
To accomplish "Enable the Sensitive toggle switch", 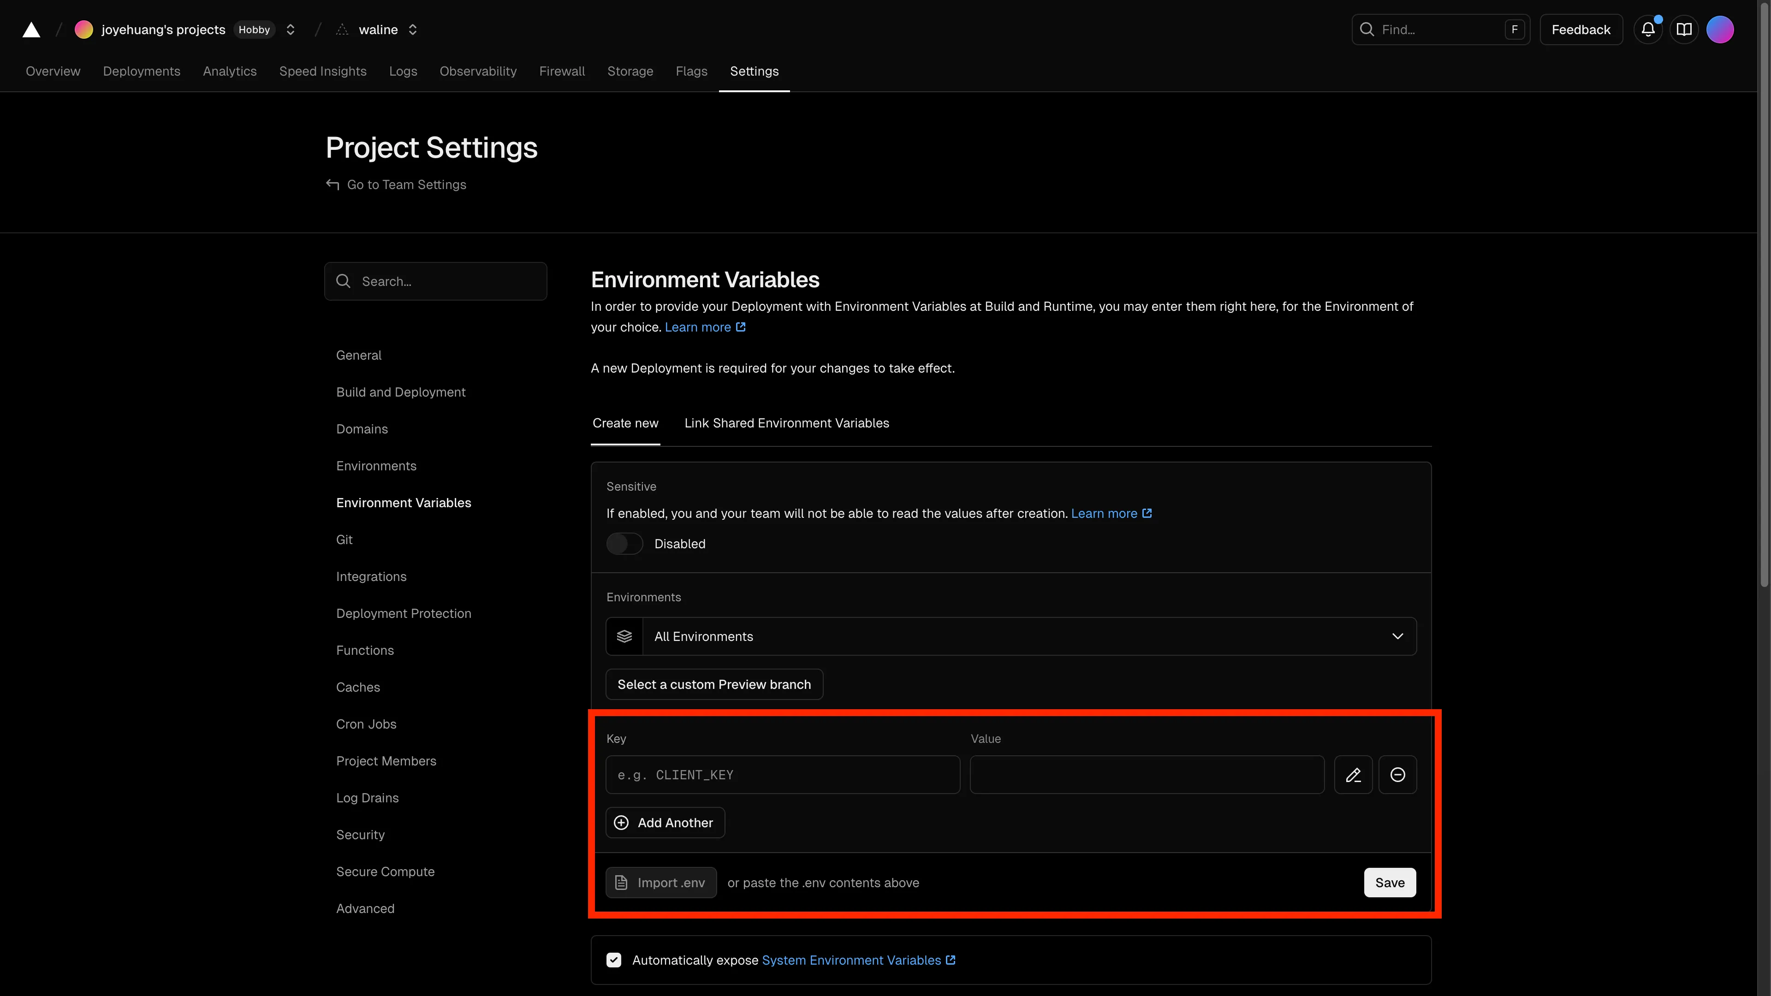I will (x=624, y=544).
